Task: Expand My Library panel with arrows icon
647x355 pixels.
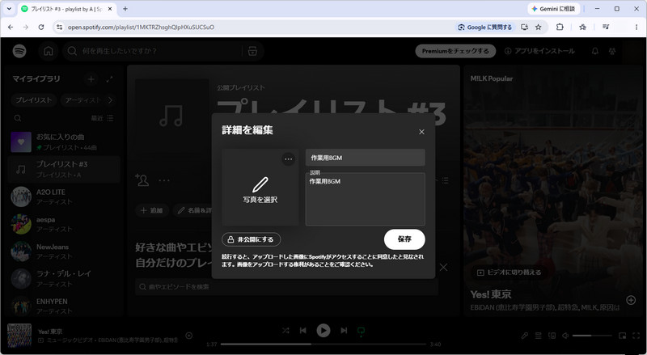Action: pyautogui.click(x=109, y=78)
